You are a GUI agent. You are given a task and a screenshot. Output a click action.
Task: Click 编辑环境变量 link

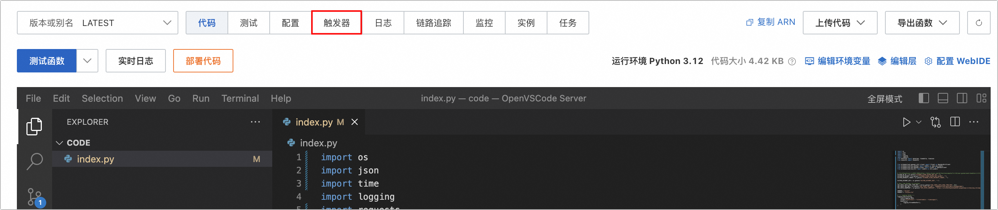[844, 61]
